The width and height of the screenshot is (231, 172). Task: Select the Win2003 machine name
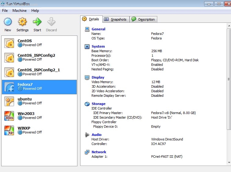click(x=26, y=114)
